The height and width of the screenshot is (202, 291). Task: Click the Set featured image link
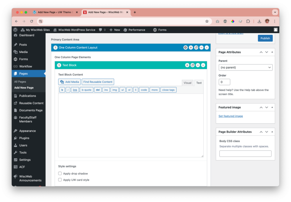[x=230, y=116]
